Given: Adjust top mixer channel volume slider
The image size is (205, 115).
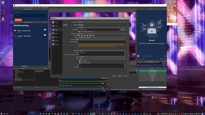Looking at the screenshot, I should 81,78.
